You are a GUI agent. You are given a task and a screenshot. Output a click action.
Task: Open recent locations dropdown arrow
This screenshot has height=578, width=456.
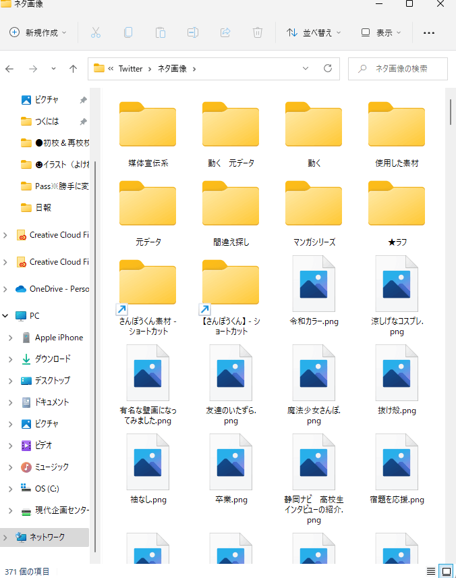pos(53,69)
